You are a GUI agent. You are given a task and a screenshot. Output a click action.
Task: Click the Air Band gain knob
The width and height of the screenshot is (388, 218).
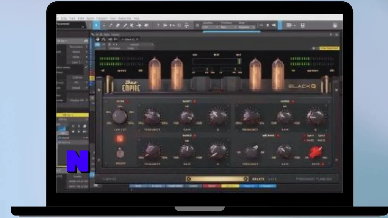(285, 151)
